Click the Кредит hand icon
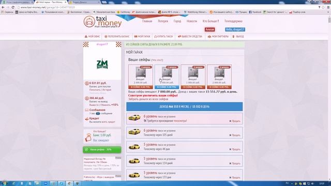This screenshot has height=186, width=331. pos(86,119)
